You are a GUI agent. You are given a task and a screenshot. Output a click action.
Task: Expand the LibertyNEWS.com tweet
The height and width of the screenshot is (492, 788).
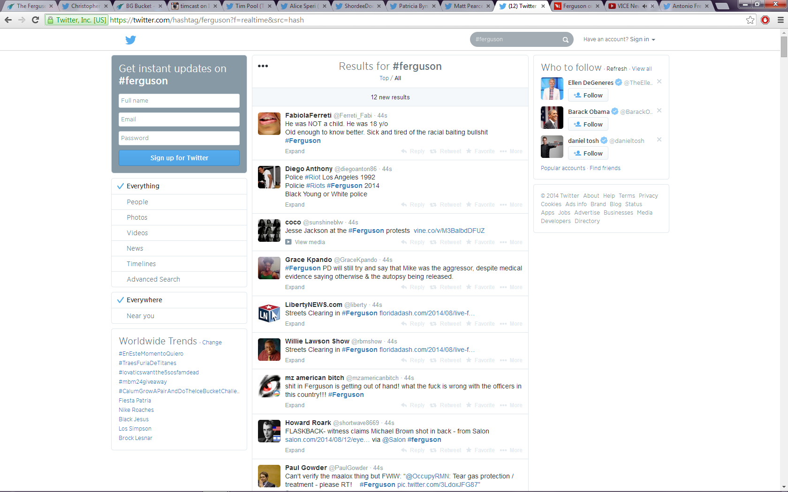295,324
